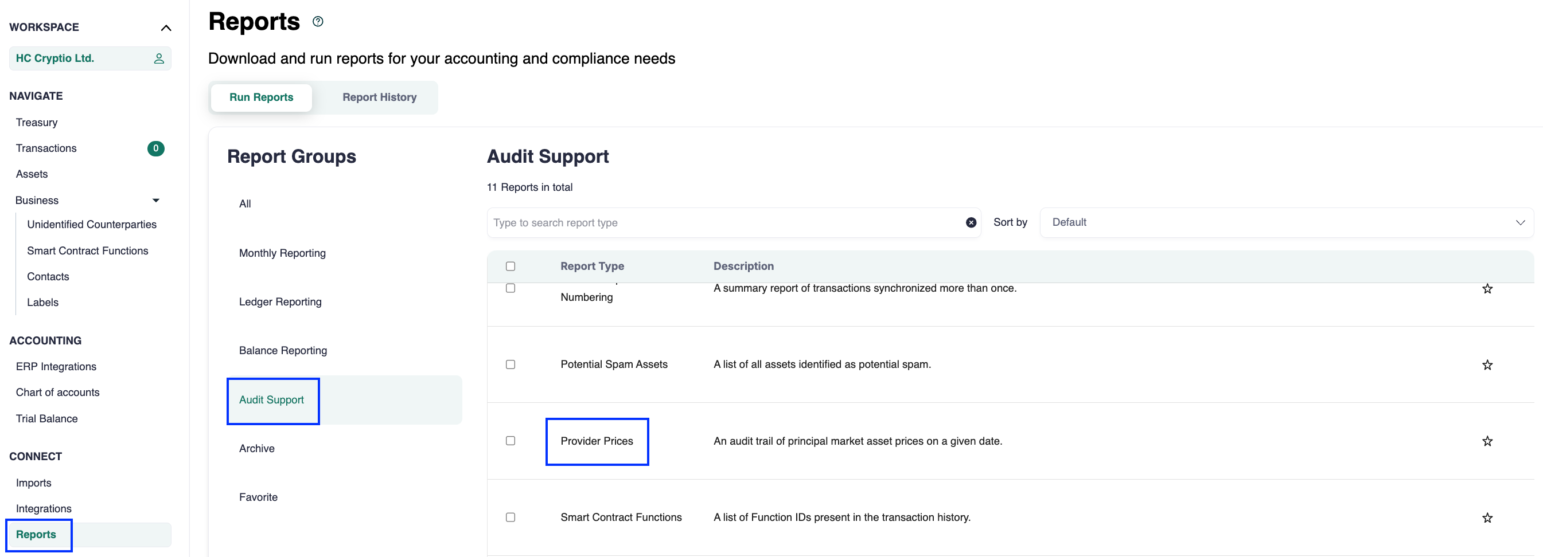Select the Monthly Reporting report group
The width and height of the screenshot is (1543, 557).
tap(282, 253)
